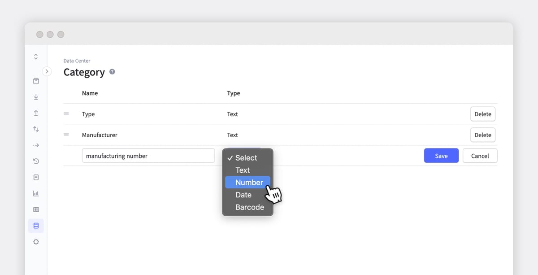Viewport: 538px width, 275px height.
Task: Choose Number from the type dropdown
Action: (x=247, y=182)
